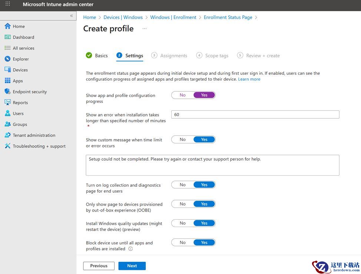Image resolution: width=361 pixels, height=274 pixels.
Task: Open Endpoint security shield icon
Action: (x=7, y=91)
